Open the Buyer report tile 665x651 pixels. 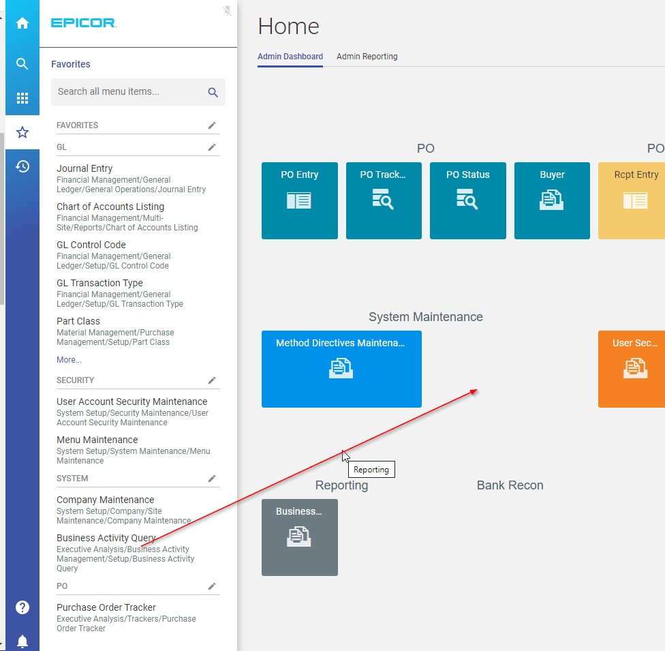coord(552,200)
